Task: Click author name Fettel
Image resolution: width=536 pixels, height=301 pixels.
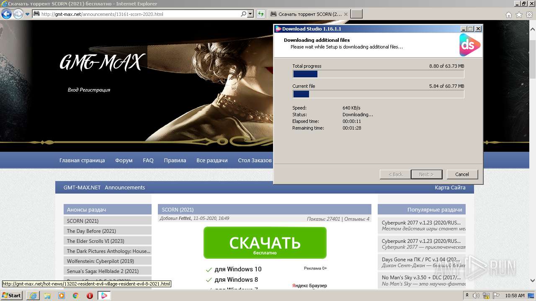Action: point(185,219)
